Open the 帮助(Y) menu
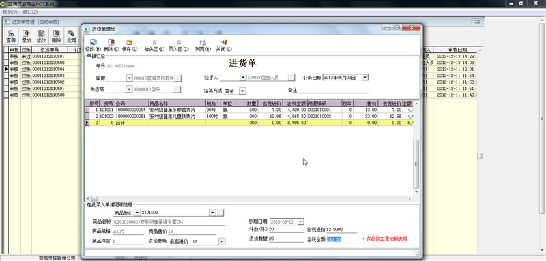 click(10, 12)
